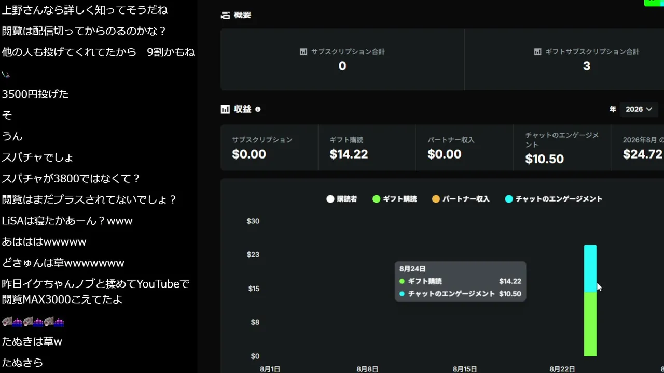
Task: Click the green segment of the 8月24日 bar
Action: (x=590, y=324)
